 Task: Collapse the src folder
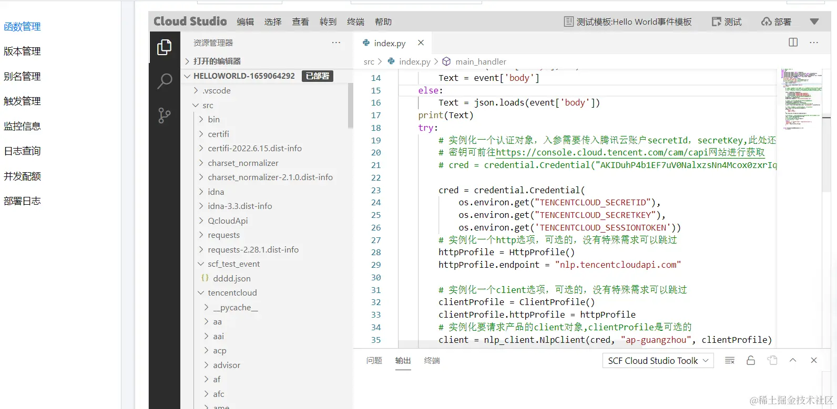coord(264,105)
